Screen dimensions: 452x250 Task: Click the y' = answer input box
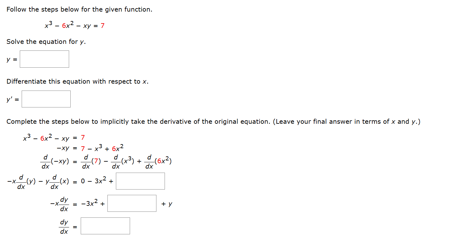(x=46, y=99)
